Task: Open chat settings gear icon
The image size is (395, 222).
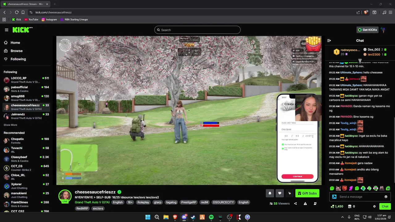Action: click(374, 207)
